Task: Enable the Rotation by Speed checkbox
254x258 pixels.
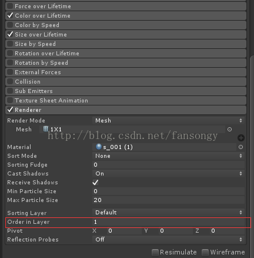Action: tap(10, 62)
